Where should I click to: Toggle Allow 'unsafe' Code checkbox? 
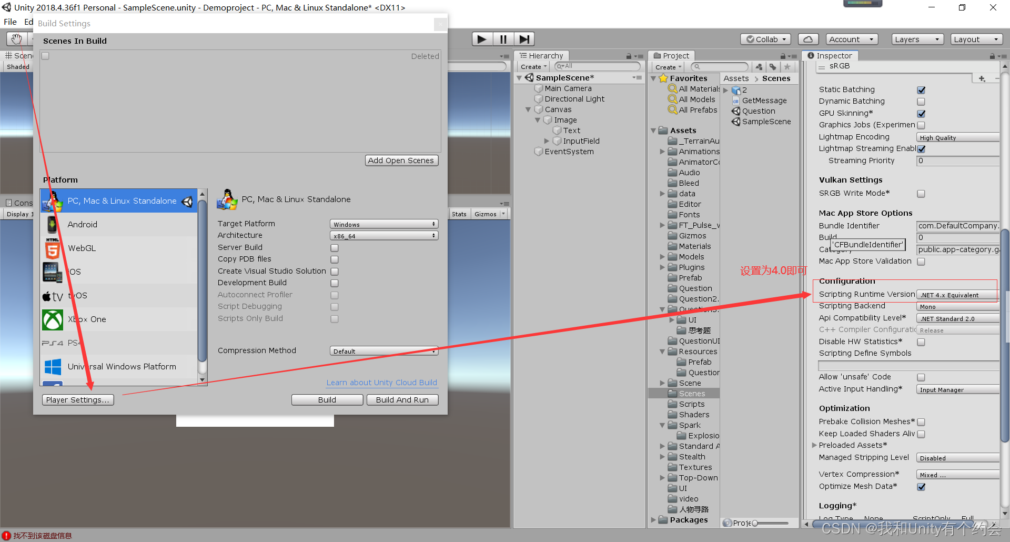pos(921,377)
